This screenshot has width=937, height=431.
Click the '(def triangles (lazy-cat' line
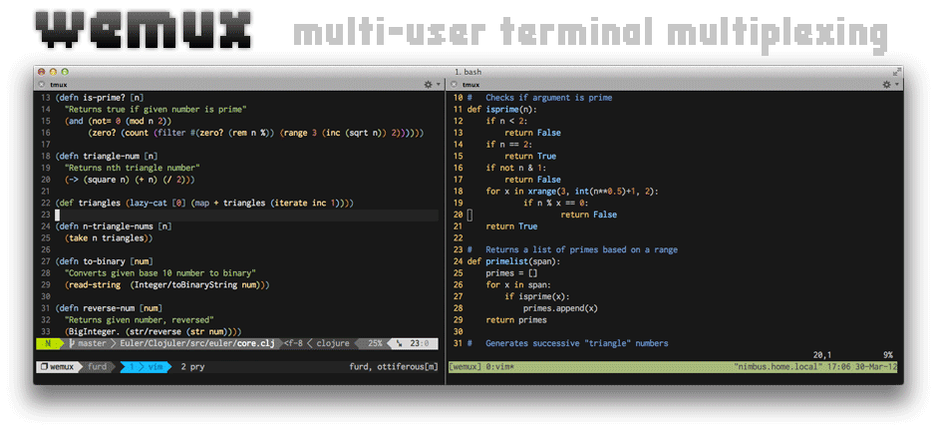(204, 204)
